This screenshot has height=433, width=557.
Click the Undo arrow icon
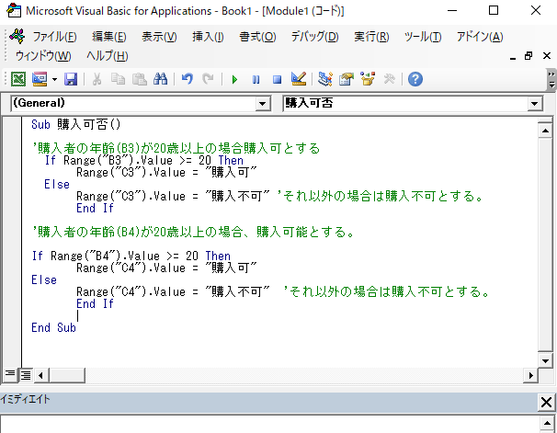(188, 79)
